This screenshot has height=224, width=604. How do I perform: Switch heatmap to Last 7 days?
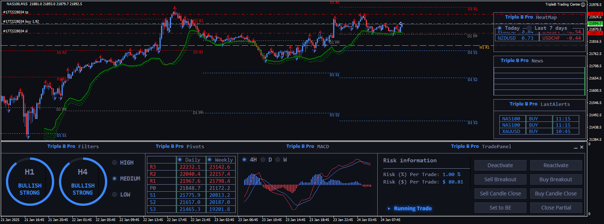pyautogui.click(x=529, y=28)
